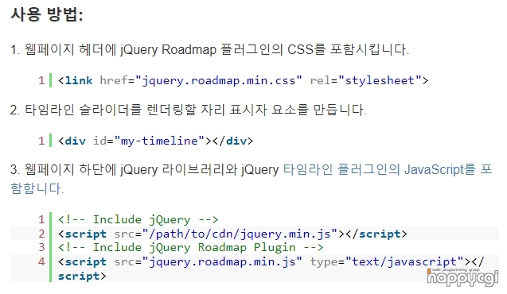Click the script src jquery.roadmap.min.js code line
Image resolution: width=507 pixels, height=294 pixels.
[x=271, y=269]
